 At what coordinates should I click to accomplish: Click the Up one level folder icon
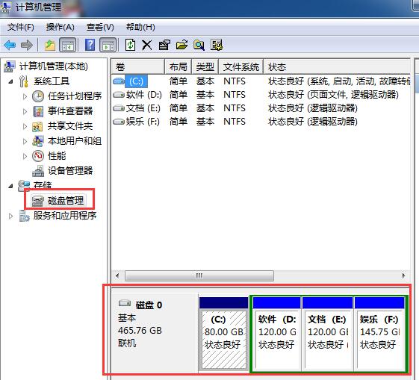click(50, 45)
